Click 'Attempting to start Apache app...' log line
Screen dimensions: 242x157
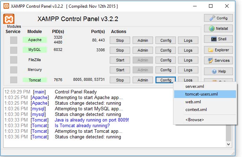click(x=89, y=98)
